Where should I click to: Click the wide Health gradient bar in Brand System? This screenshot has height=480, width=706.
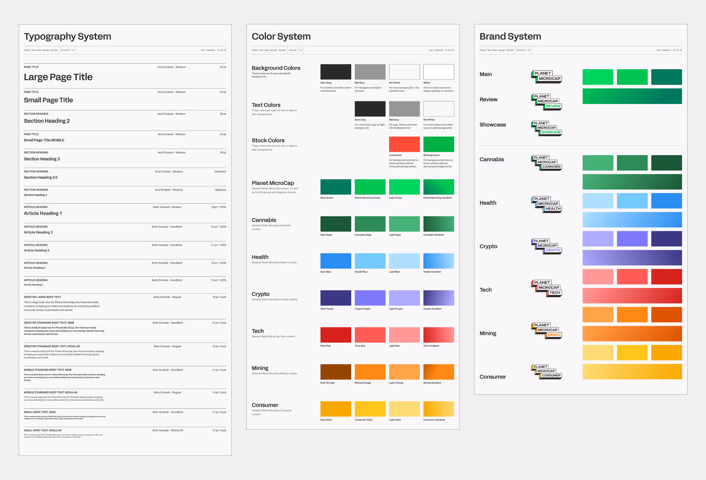pyautogui.click(x=632, y=220)
